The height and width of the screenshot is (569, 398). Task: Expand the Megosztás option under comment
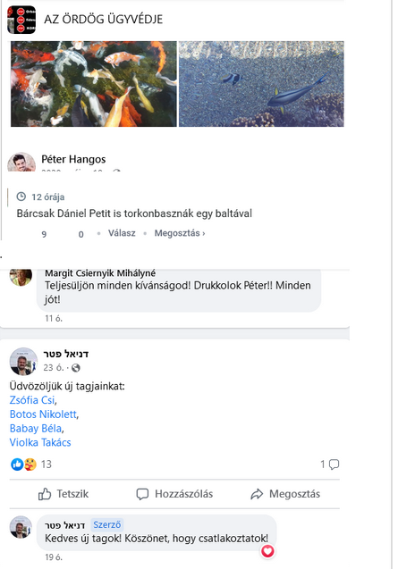180,233
